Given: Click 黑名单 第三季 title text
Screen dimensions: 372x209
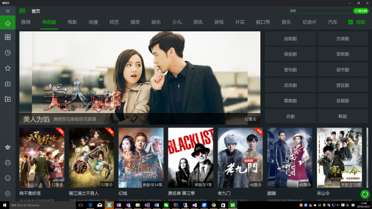Looking at the screenshot, I should click(x=181, y=194).
